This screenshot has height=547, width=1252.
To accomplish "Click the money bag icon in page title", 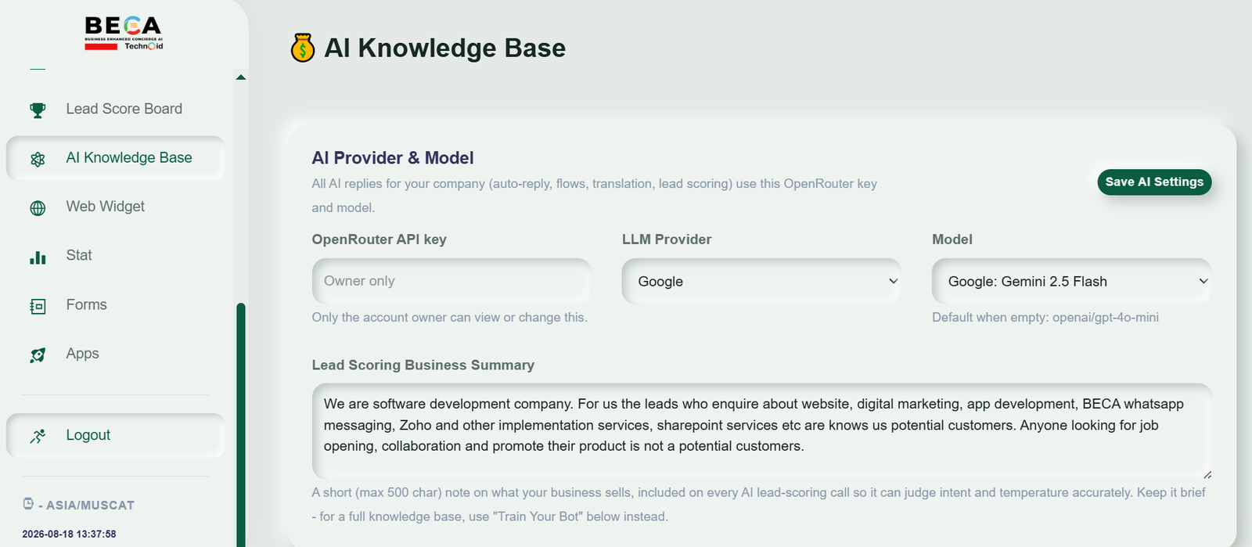I will point(303,48).
